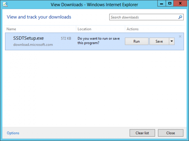
Task: Expand the Save button dropdown arrow
Action: point(172,41)
